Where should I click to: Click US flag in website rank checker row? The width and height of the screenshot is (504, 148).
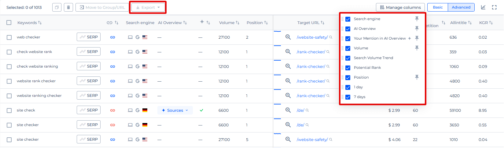pos(145,81)
